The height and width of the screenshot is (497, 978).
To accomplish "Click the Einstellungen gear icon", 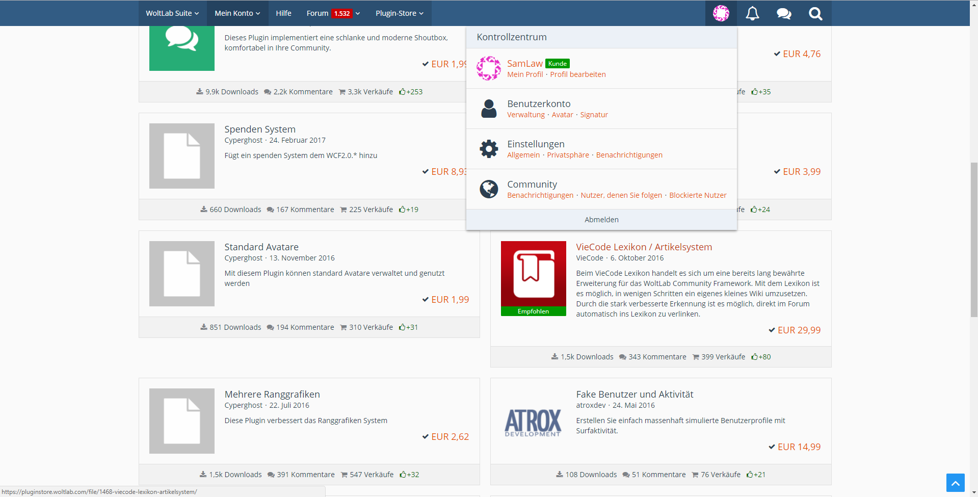I will click(x=489, y=149).
